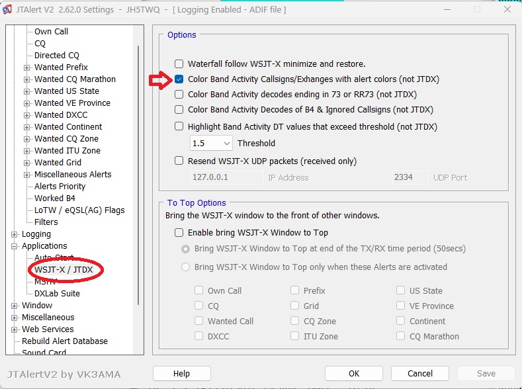Collapse the Applications tree node
522x389 pixels.
(x=14, y=247)
